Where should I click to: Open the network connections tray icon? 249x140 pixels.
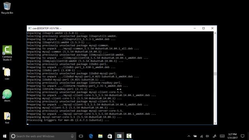(x=202, y=136)
